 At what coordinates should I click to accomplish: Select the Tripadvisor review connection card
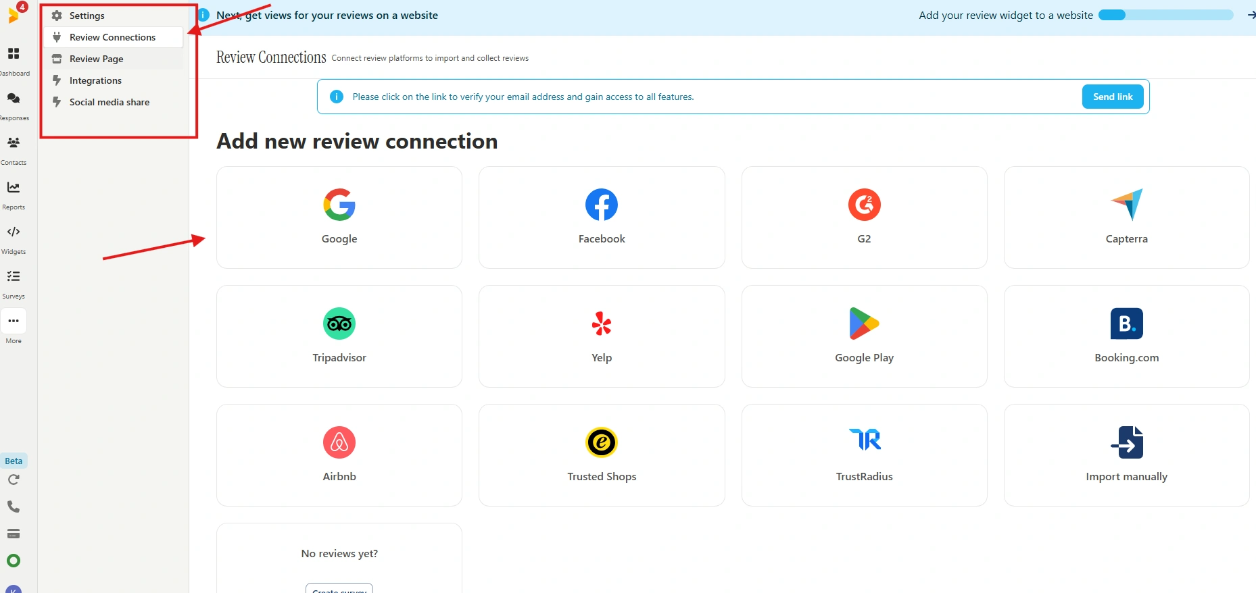coord(339,336)
